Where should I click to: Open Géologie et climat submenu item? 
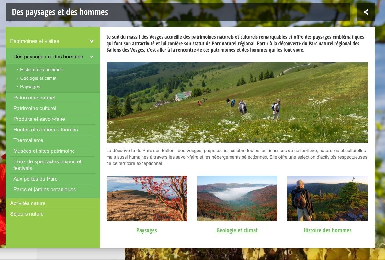[x=38, y=78]
